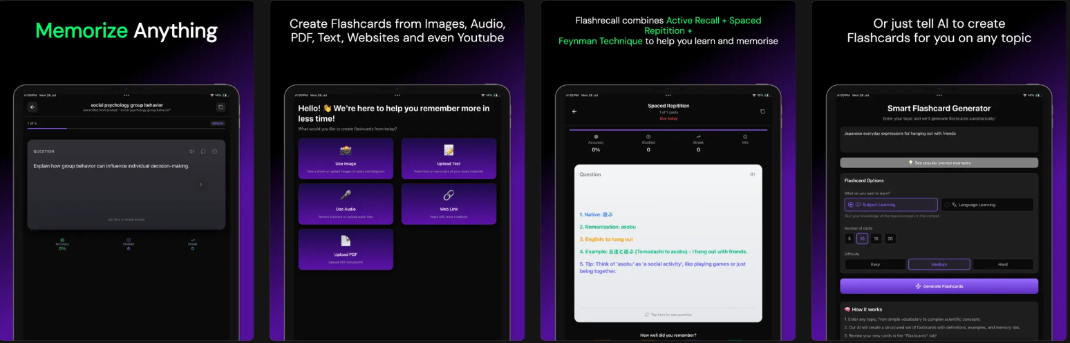1070x343 pixels.
Task: Choose Easy difficulty
Action: coord(875,264)
